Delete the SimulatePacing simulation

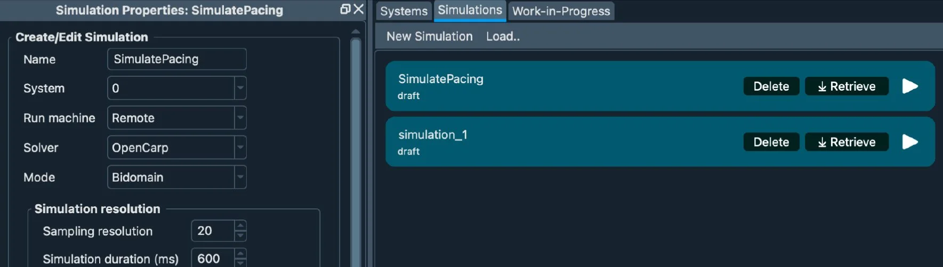point(771,86)
